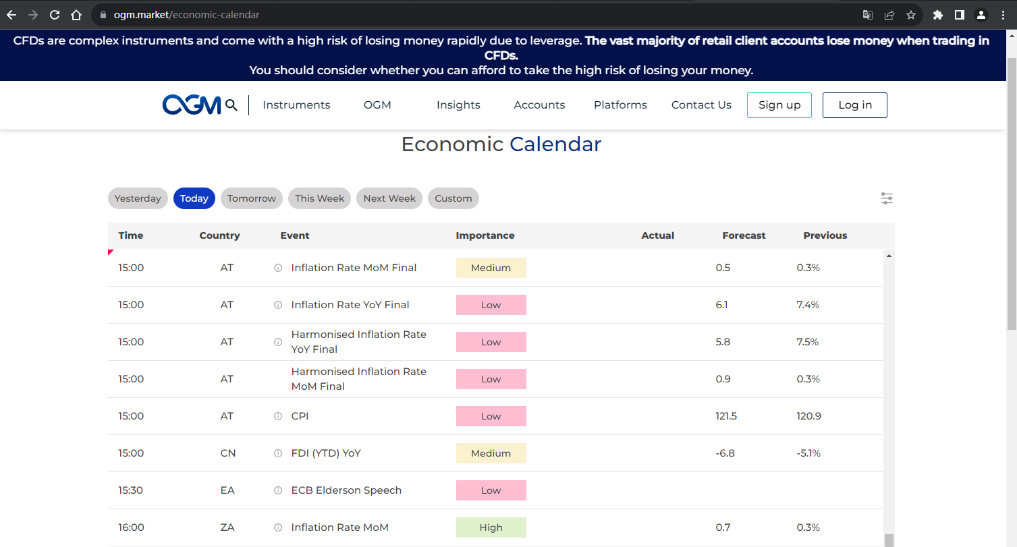
Task: Click the Log in button
Action: 855,105
